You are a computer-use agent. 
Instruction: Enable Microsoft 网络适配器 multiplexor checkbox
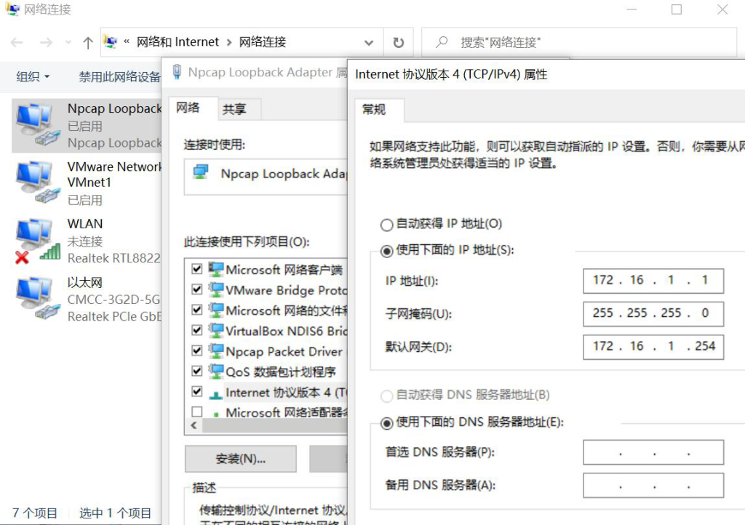196,412
